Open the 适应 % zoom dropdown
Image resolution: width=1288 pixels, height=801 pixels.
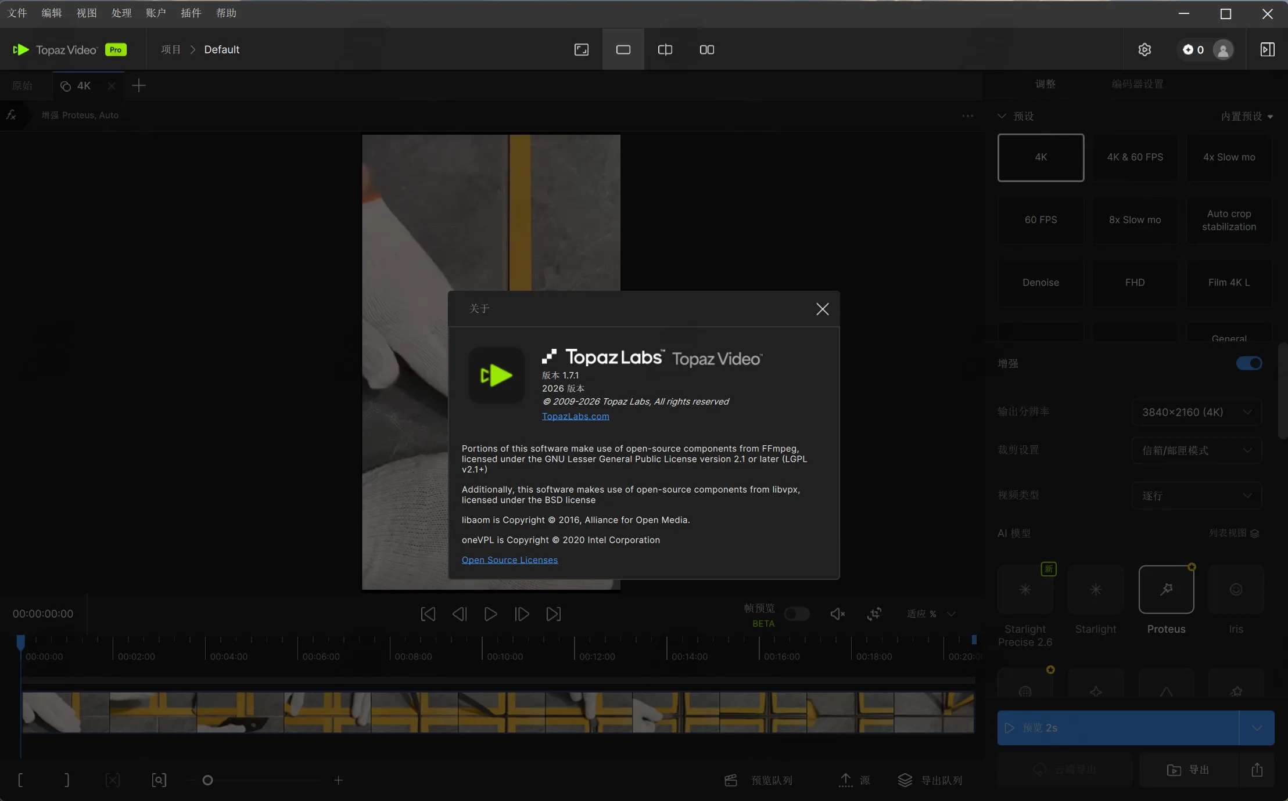tap(931, 614)
